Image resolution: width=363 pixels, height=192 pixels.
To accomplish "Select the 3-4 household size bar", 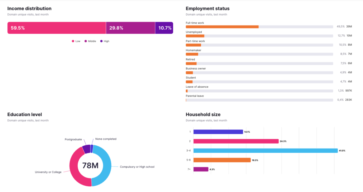I will pyautogui.click(x=265, y=151).
